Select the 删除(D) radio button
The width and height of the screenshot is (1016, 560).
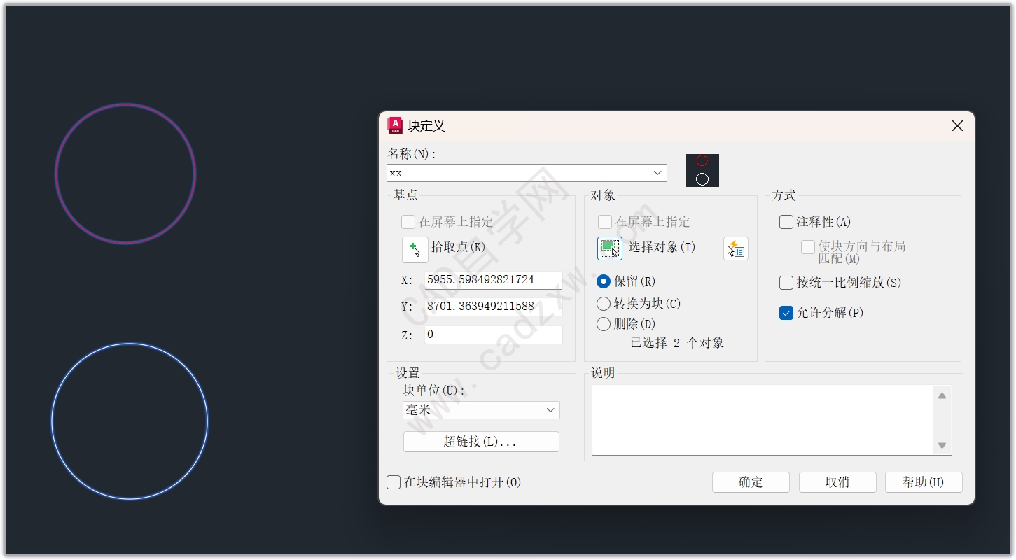point(604,324)
